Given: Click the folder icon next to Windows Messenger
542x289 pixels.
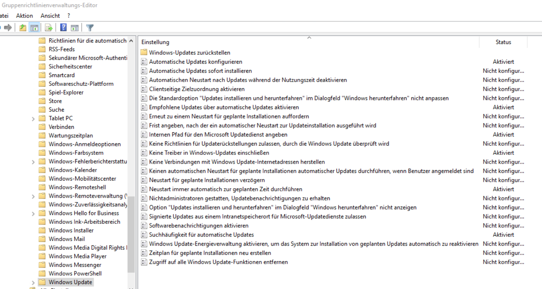Looking at the screenshot, I should [42, 265].
